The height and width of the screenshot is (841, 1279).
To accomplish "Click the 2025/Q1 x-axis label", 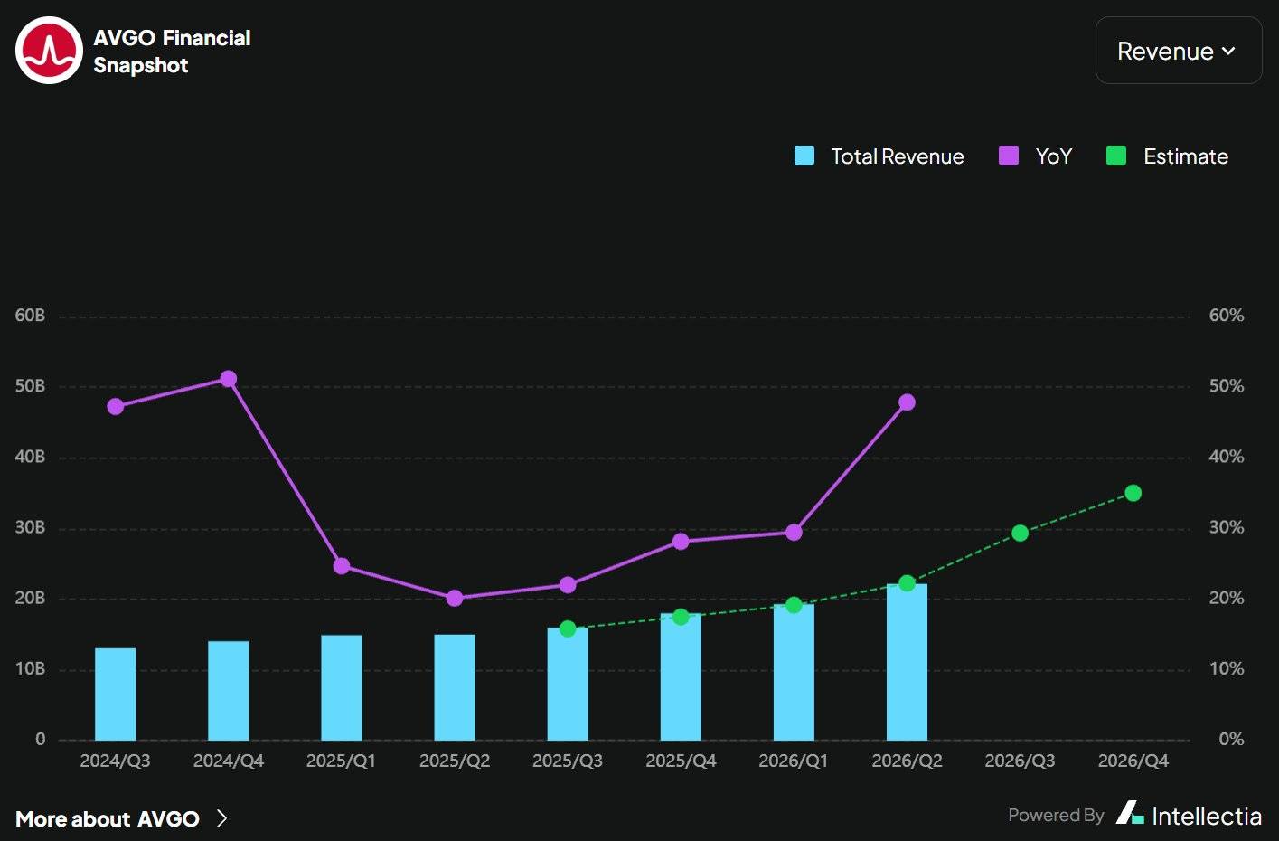I will 342,761.
